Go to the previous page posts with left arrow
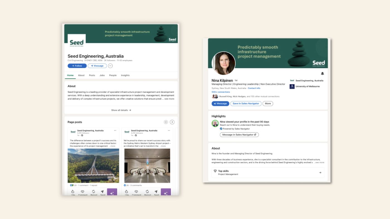 [x=166, y=122]
